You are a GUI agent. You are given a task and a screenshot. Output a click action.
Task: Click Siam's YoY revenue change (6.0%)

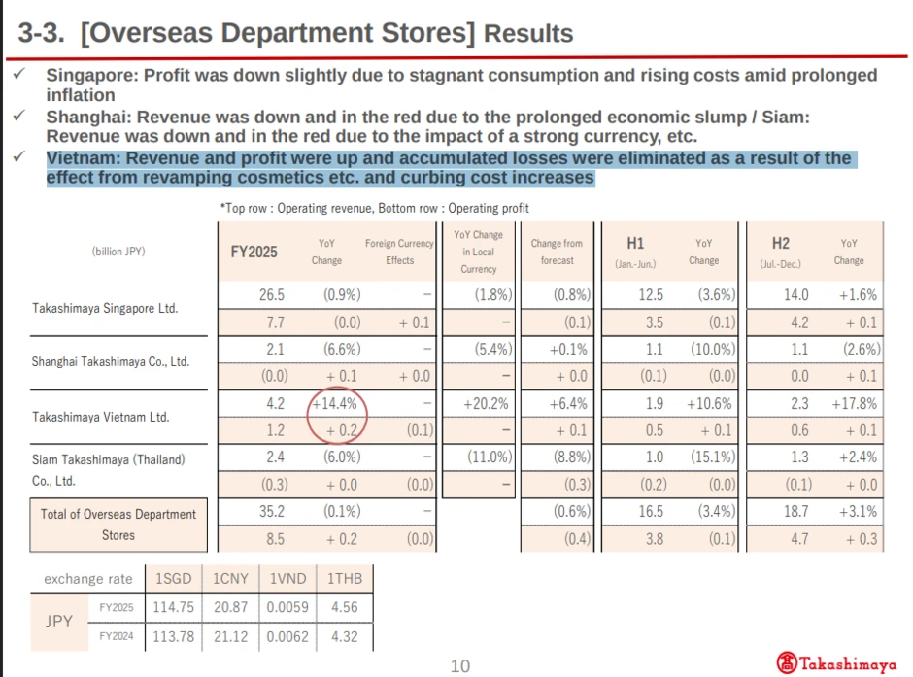[x=342, y=457]
